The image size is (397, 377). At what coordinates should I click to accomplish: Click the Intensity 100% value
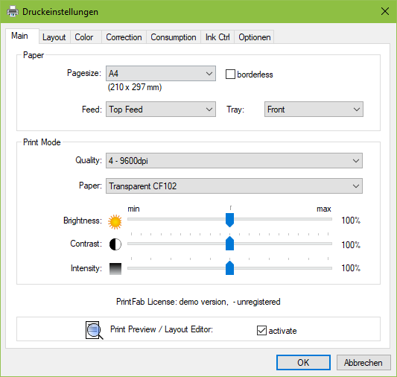click(351, 268)
